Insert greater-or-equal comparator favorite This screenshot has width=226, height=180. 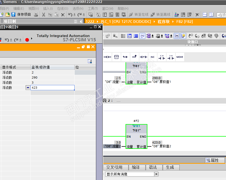(171, 57)
